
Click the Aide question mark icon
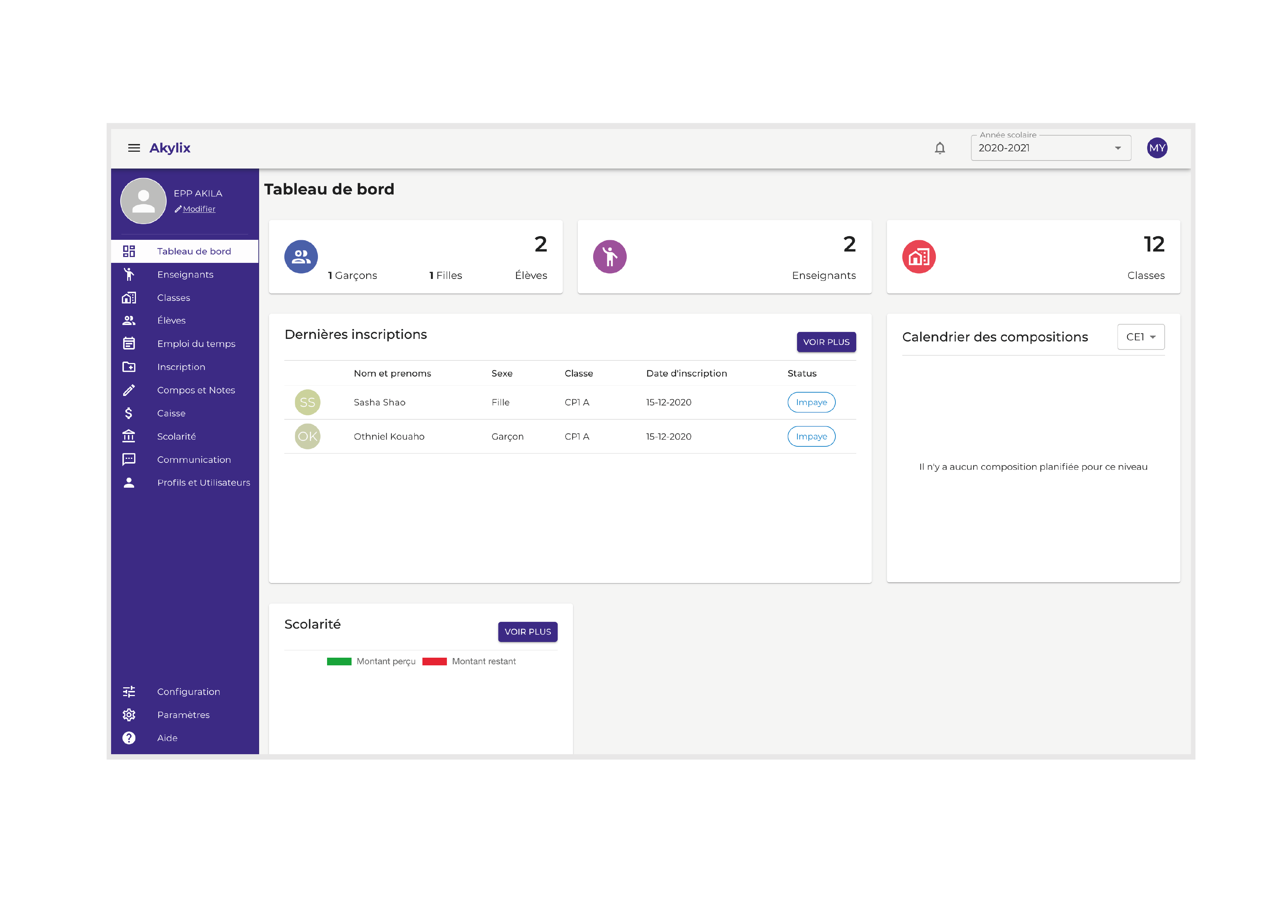click(x=129, y=738)
